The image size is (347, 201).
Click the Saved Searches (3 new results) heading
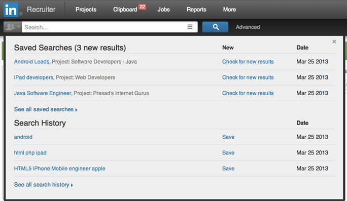(70, 48)
